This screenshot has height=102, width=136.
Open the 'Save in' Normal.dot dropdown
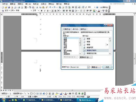click(88, 67)
